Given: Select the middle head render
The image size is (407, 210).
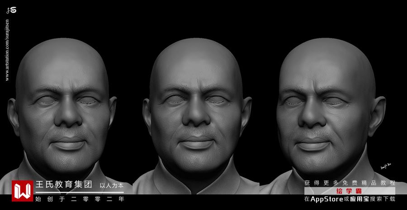Looking at the screenshot, I should [197, 115].
